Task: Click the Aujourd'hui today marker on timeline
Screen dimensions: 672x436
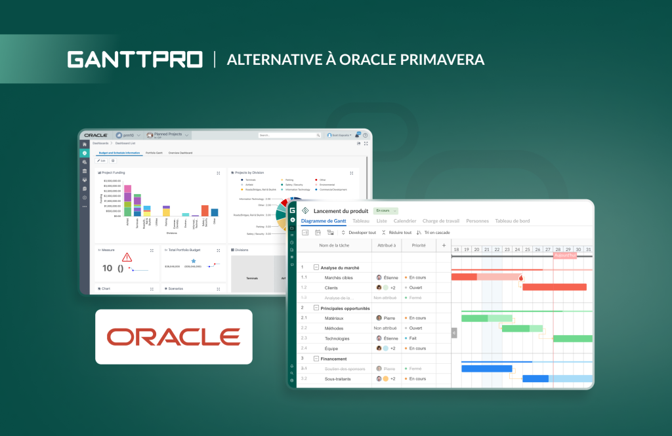Action: 565,255
